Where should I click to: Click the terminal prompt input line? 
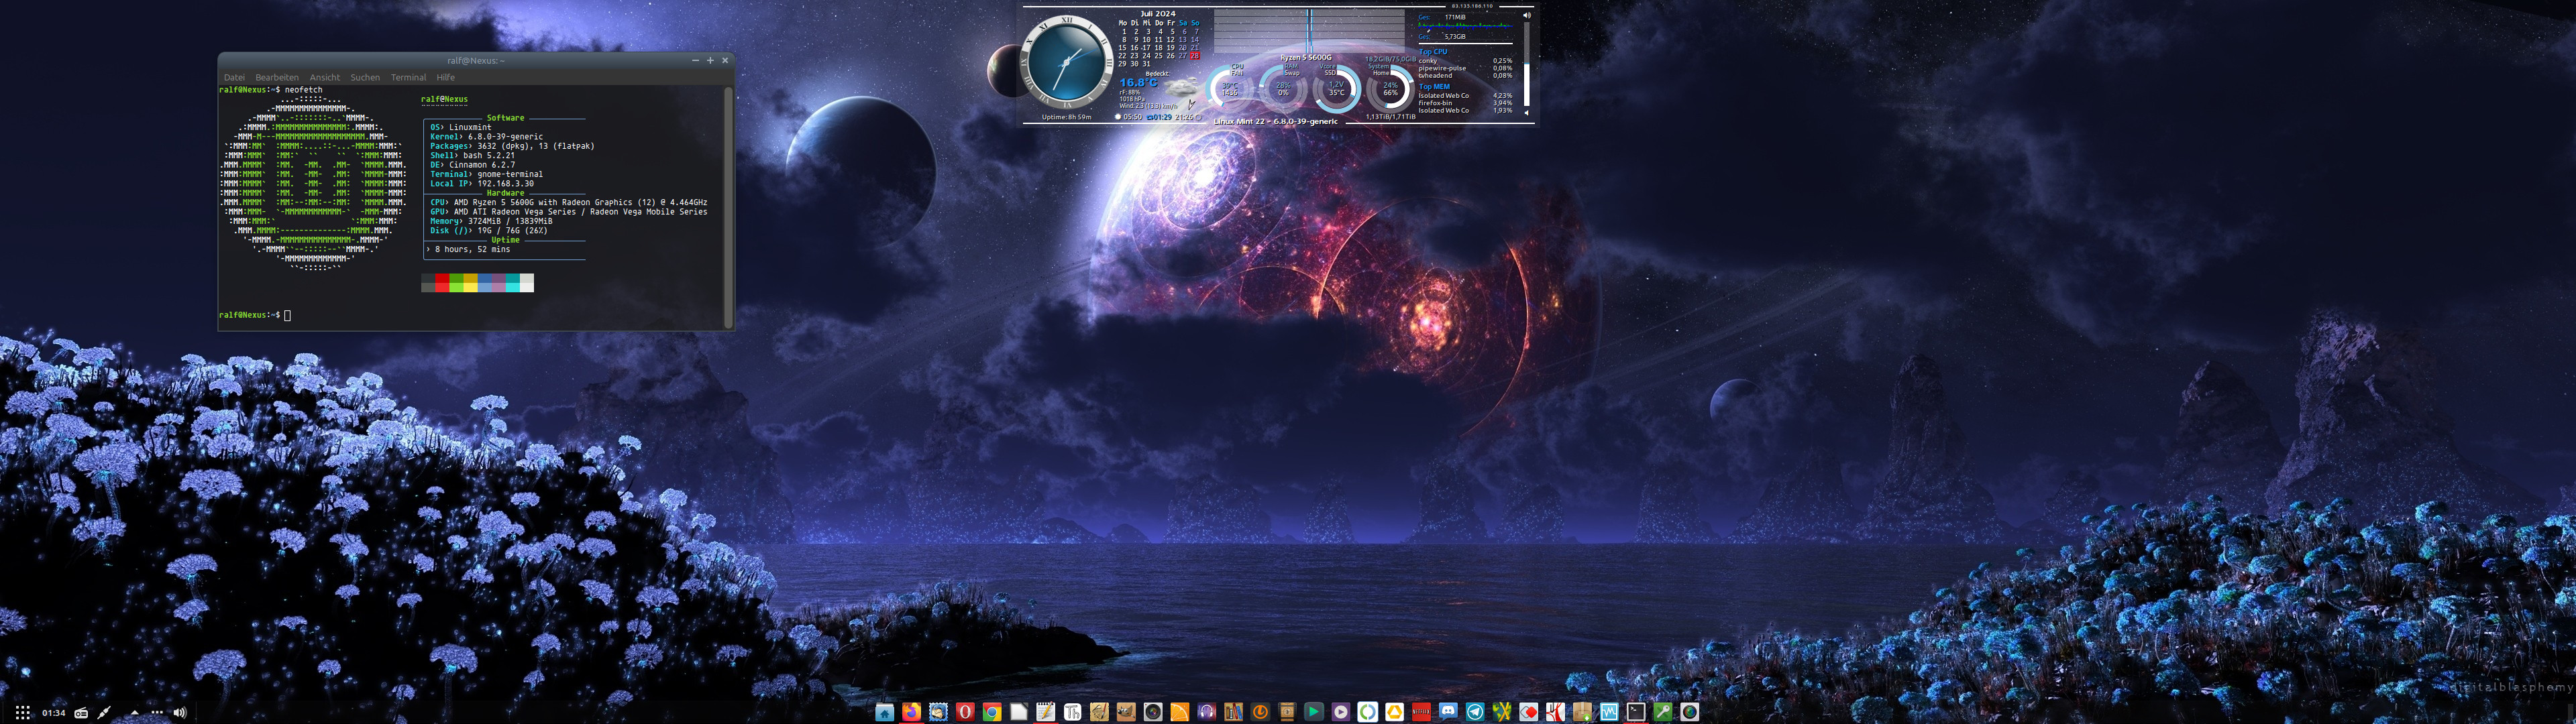click(x=400, y=315)
